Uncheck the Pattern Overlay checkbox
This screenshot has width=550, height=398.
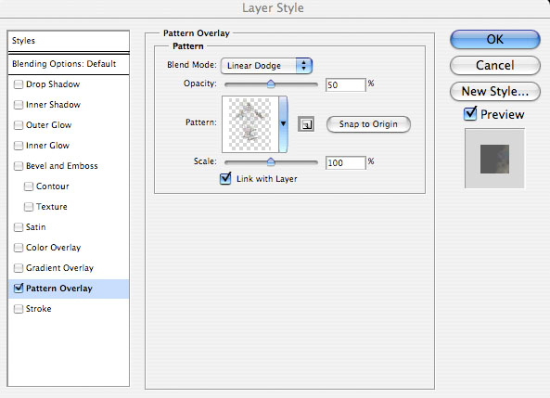pyautogui.click(x=19, y=289)
